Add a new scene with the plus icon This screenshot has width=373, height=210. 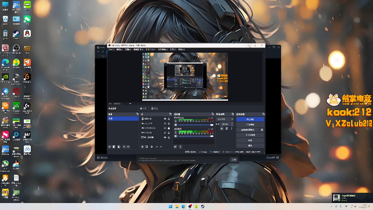pos(110,147)
